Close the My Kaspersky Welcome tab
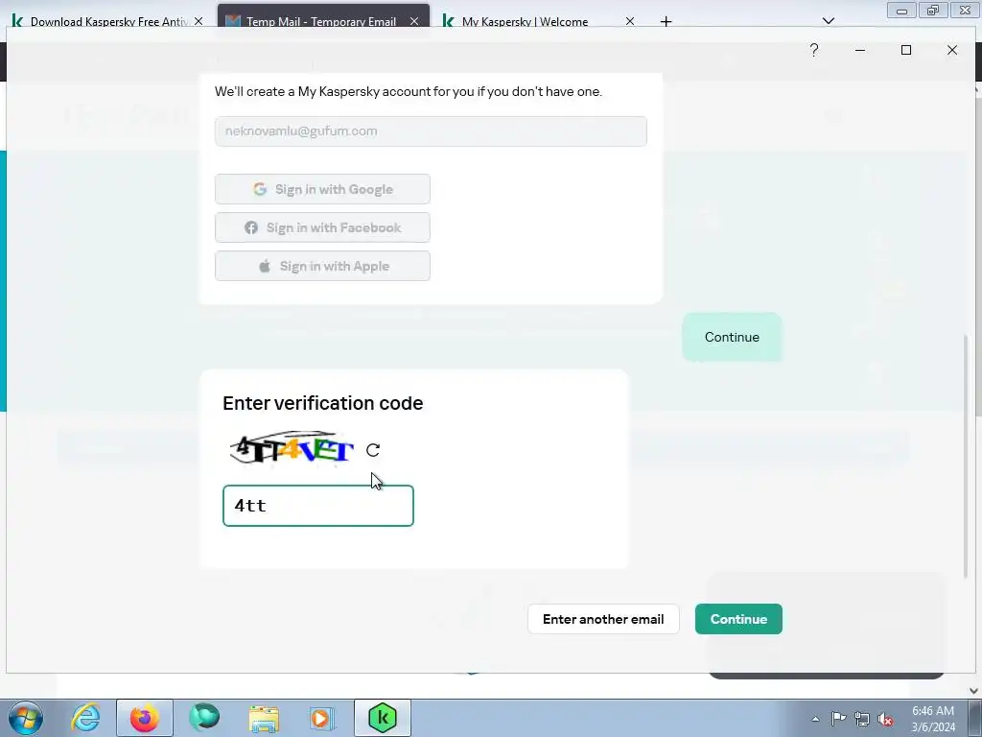 click(x=630, y=21)
